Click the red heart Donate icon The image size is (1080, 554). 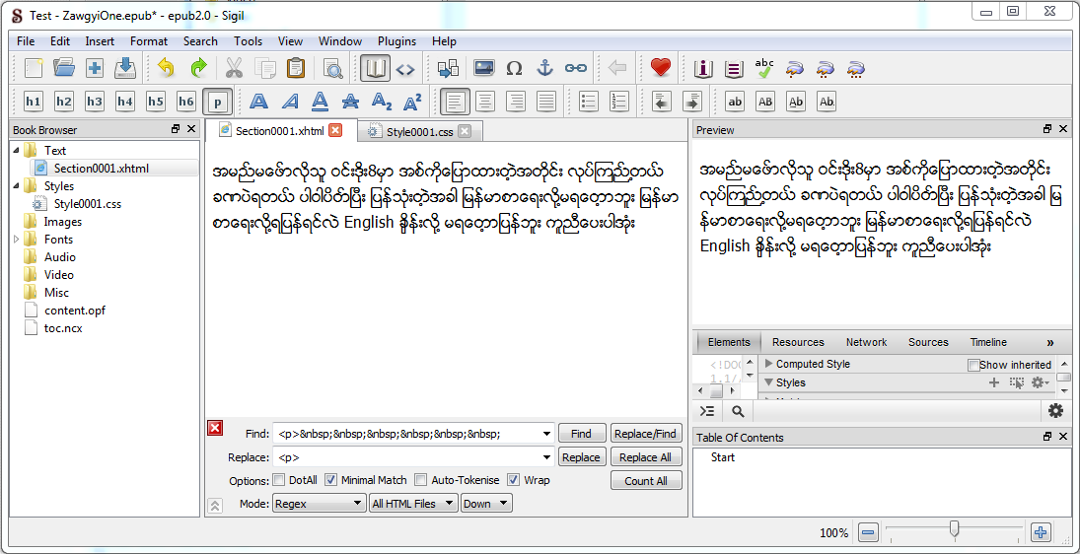[660, 68]
